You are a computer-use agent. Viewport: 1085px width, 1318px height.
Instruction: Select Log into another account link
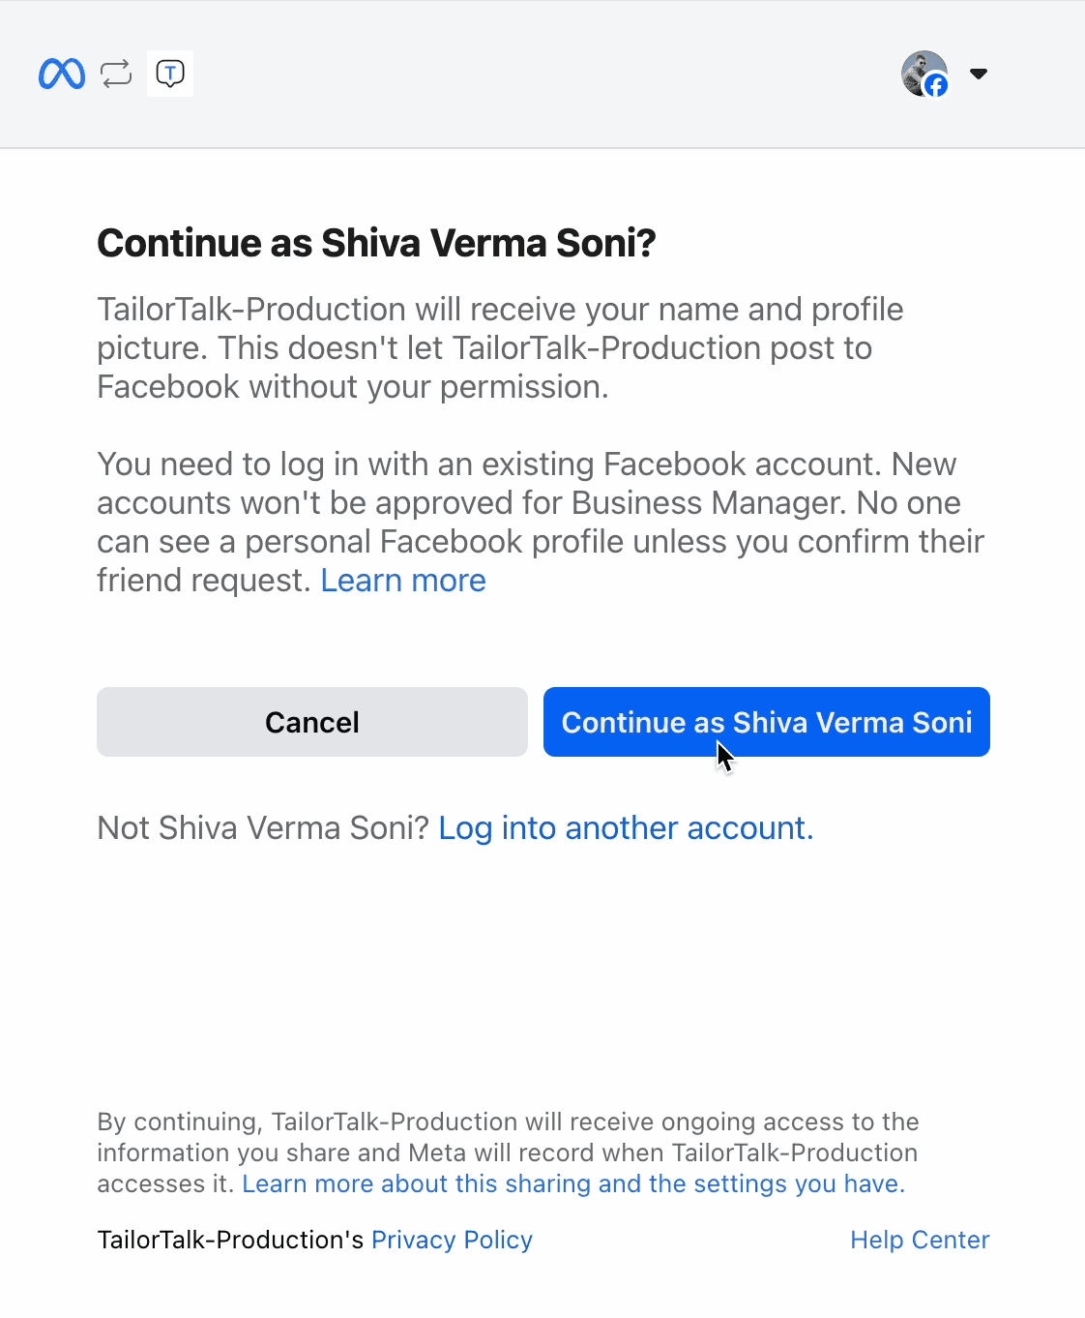(x=626, y=828)
